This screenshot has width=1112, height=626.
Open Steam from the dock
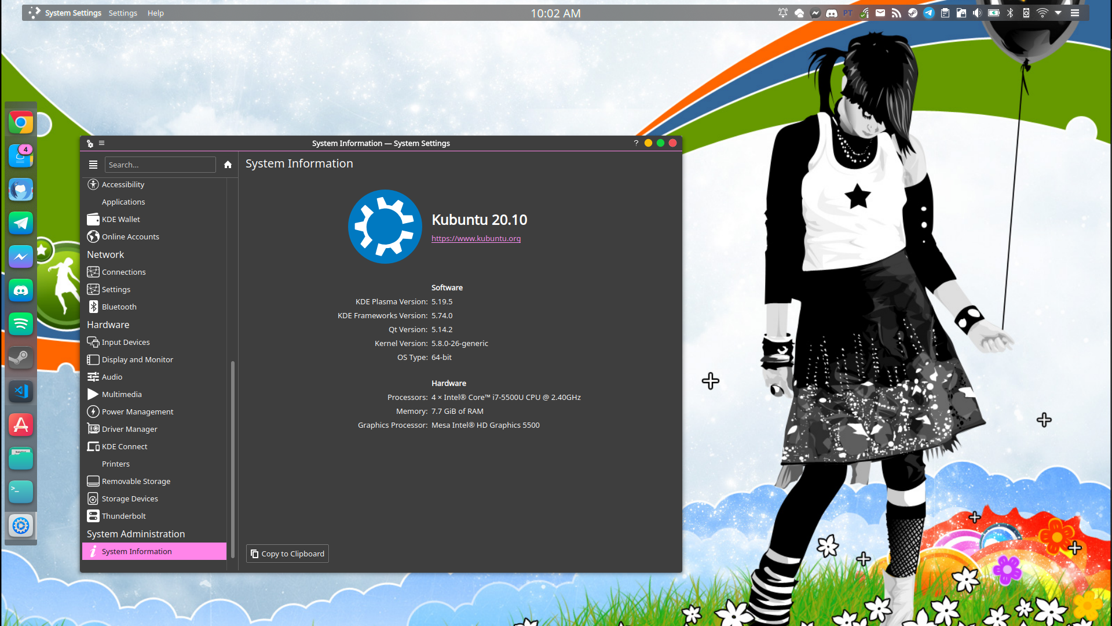[21, 358]
